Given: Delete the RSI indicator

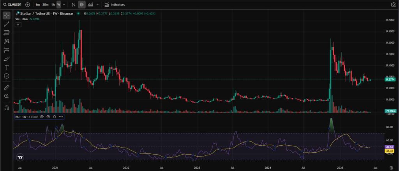Looking at the screenshot, I should 55,117.
